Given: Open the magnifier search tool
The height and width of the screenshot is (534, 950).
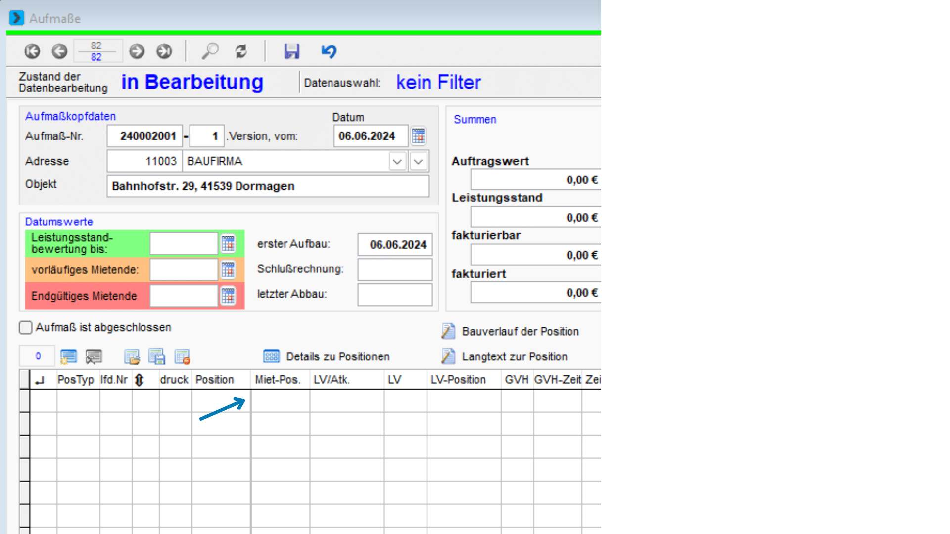Looking at the screenshot, I should [210, 51].
